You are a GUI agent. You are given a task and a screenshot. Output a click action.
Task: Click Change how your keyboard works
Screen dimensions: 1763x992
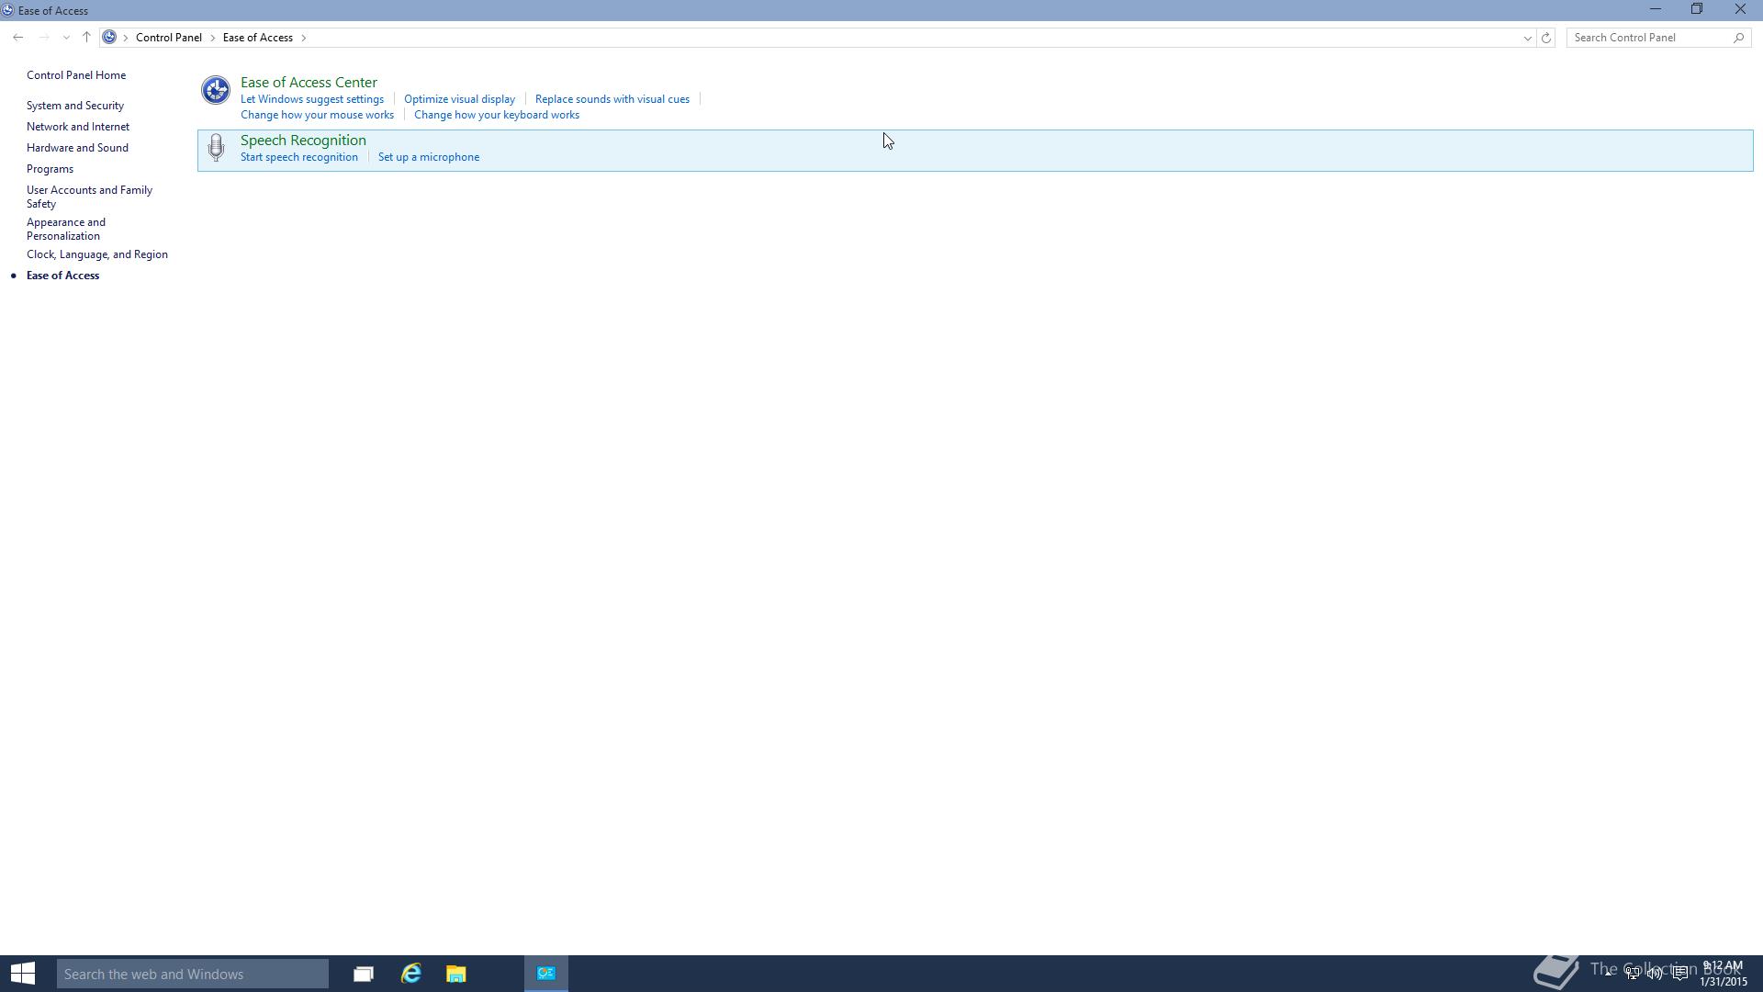pyautogui.click(x=497, y=115)
